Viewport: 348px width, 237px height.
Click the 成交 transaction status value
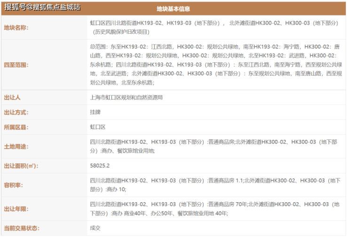pos(95,228)
